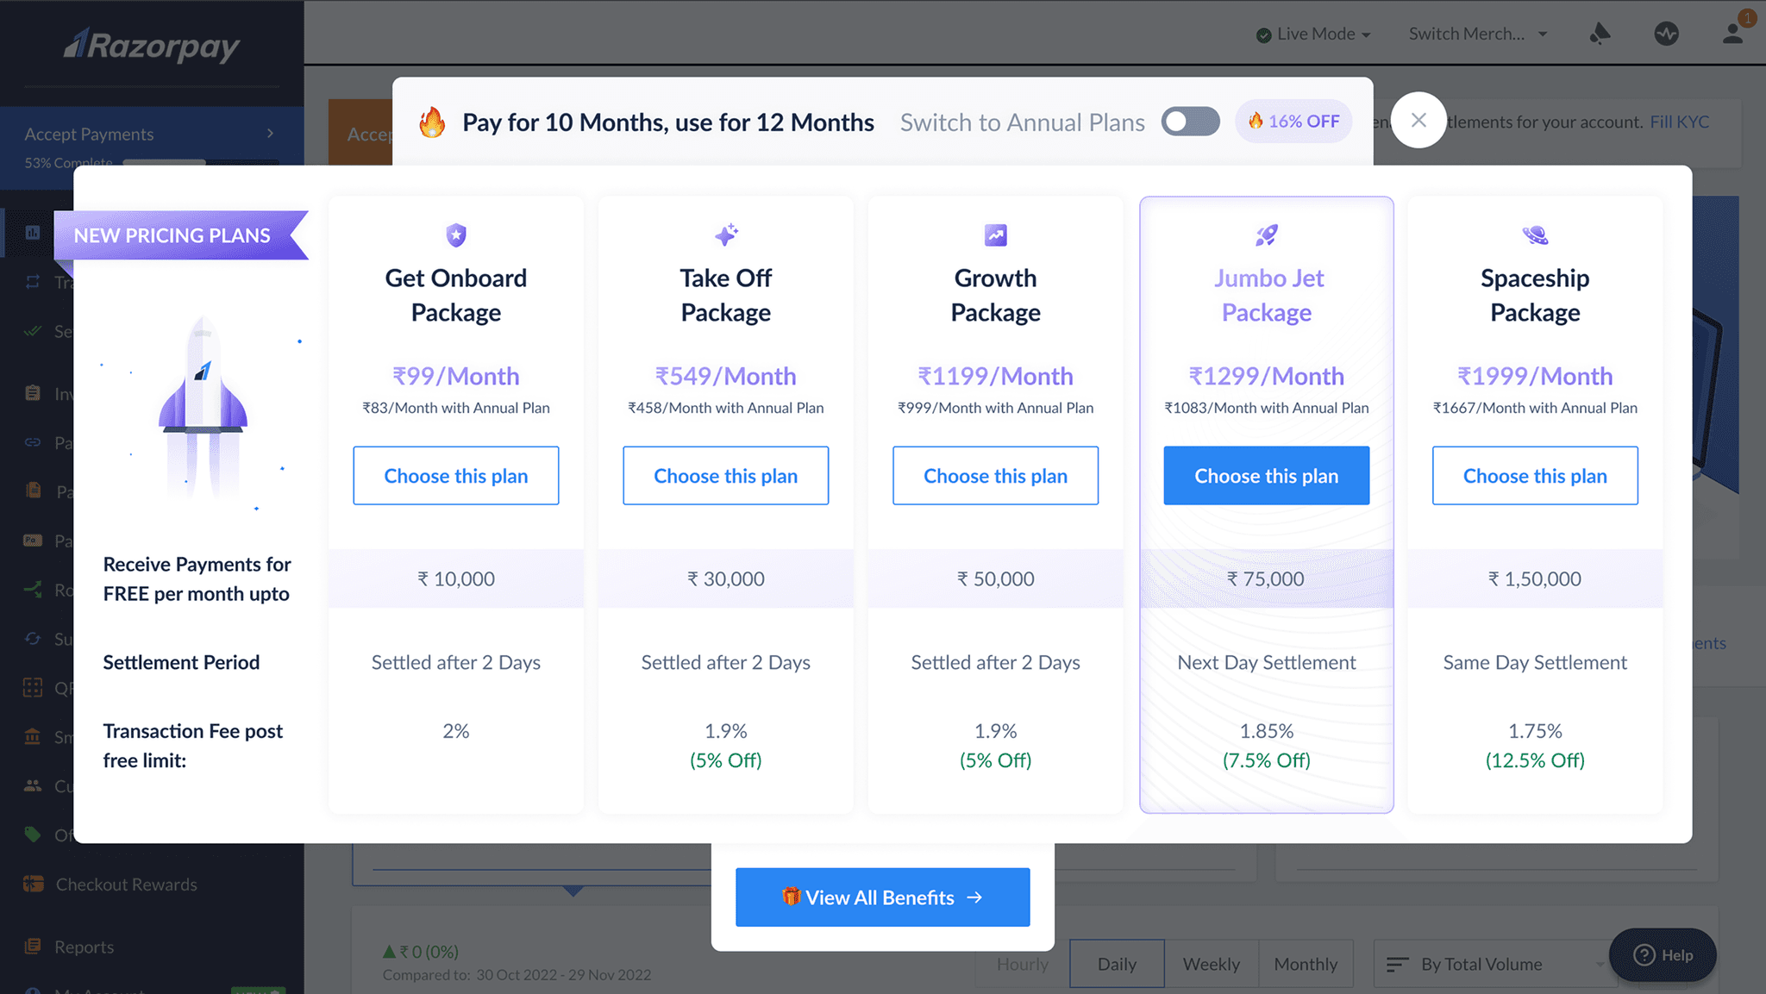Click the Growth Package chart icon
1766x994 pixels.
click(x=995, y=234)
